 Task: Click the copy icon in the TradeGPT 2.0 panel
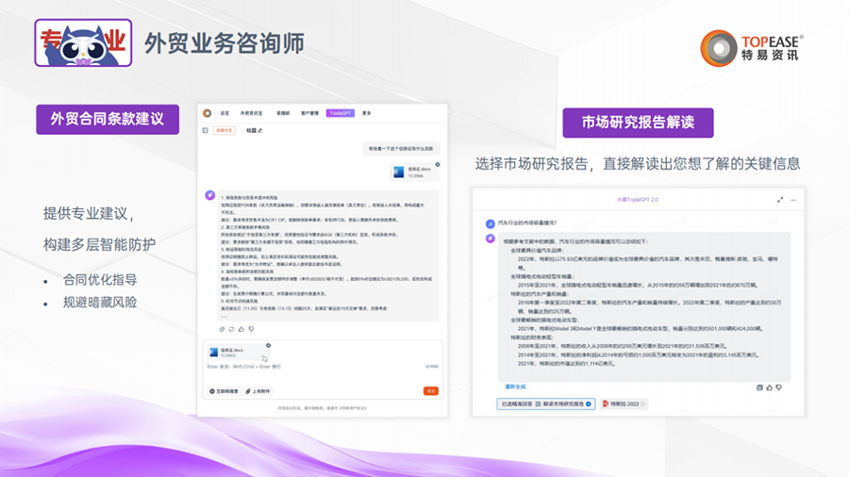point(759,387)
